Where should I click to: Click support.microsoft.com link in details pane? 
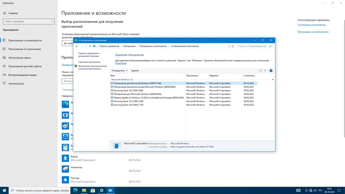(192, 147)
